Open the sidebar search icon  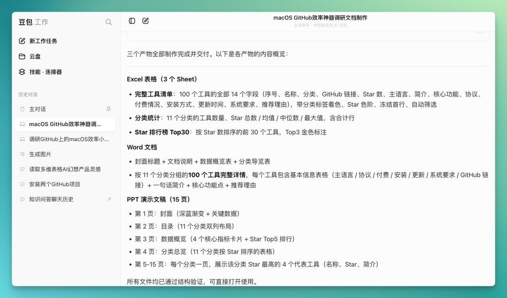coord(108,22)
